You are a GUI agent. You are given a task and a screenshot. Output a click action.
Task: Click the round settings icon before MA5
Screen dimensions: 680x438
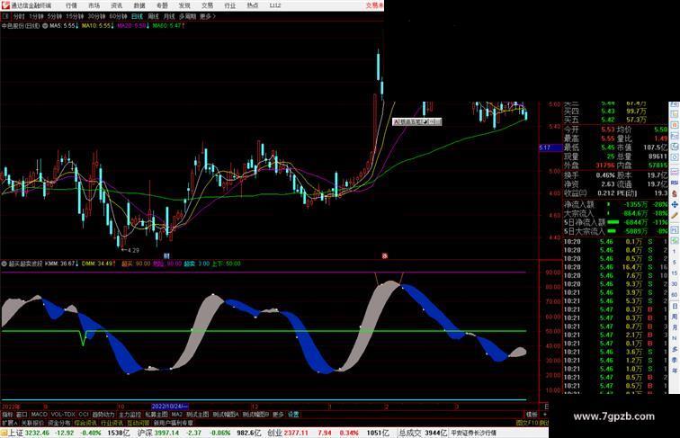[45, 26]
